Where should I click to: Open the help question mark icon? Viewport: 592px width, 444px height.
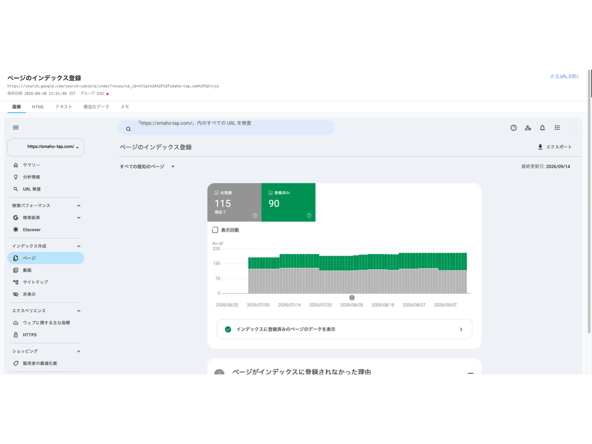tap(514, 128)
